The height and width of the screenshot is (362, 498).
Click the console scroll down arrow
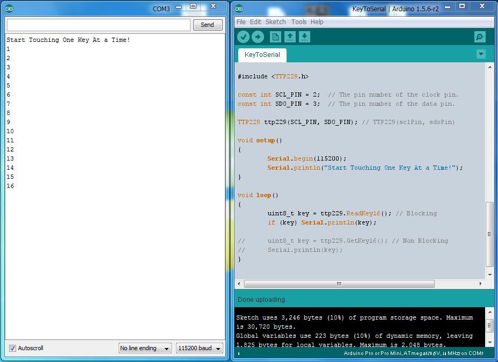[490, 342]
